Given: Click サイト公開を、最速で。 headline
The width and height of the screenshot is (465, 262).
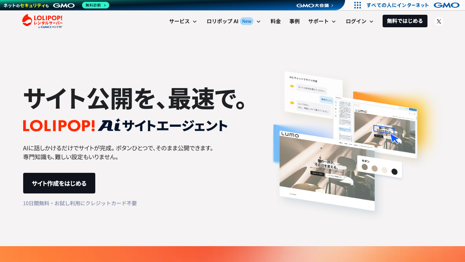Looking at the screenshot, I should pyautogui.click(x=134, y=98).
